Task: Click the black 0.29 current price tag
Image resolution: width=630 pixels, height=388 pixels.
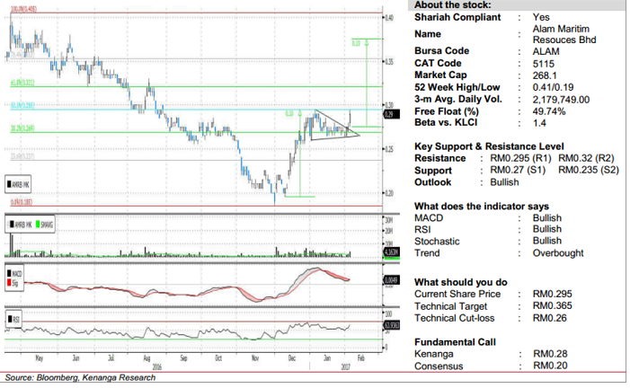Action: click(391, 114)
